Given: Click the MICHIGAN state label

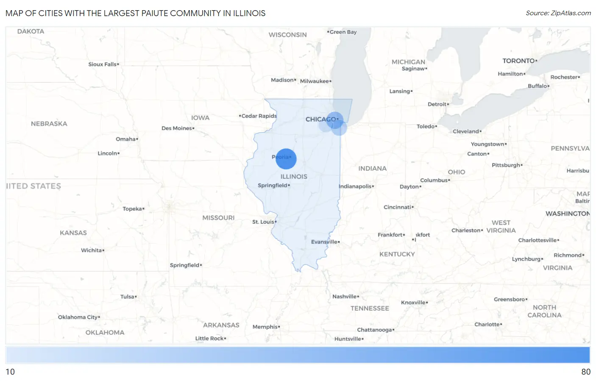Looking at the screenshot, I should click(408, 62).
